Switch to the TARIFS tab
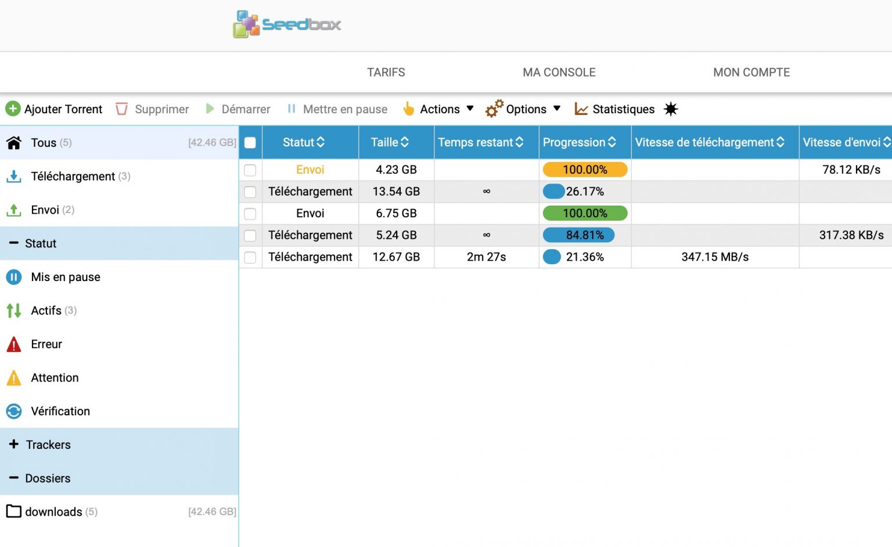 click(386, 72)
